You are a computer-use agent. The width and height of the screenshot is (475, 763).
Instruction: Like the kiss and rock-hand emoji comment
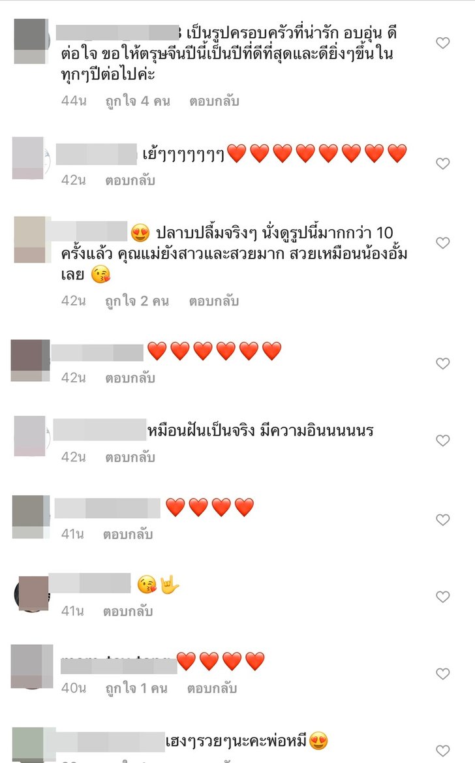pyautogui.click(x=442, y=597)
